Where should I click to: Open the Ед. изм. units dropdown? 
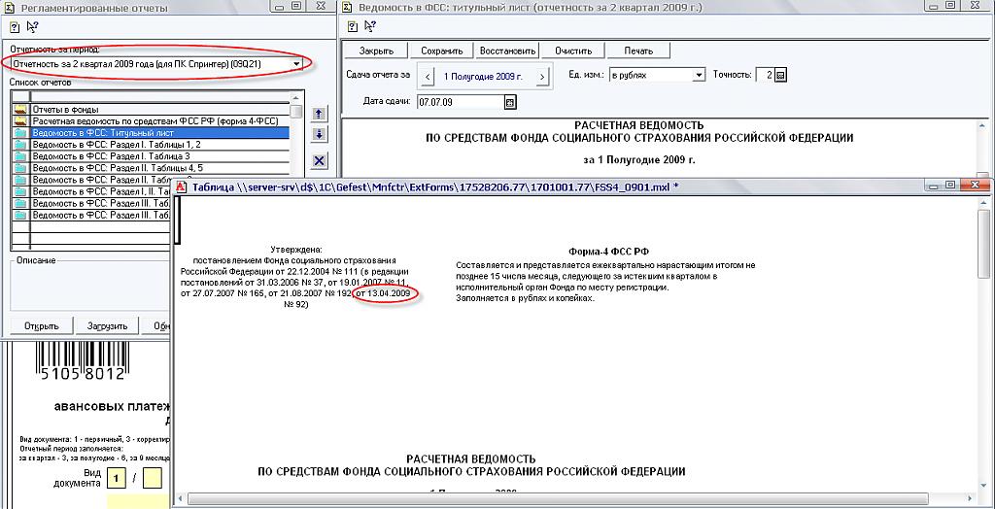[698, 75]
